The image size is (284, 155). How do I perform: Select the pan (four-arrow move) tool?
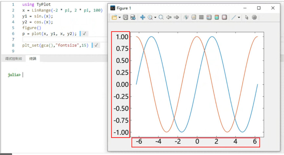[142, 17]
